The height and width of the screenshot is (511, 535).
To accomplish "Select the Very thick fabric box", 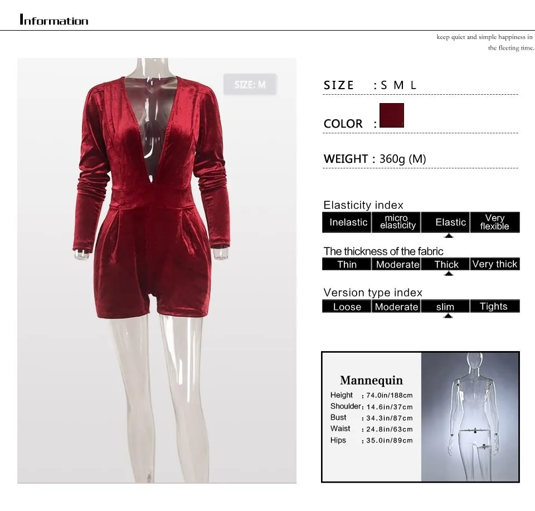I will click(495, 264).
